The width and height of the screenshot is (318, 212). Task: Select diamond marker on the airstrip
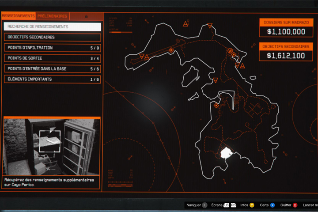tap(171, 50)
